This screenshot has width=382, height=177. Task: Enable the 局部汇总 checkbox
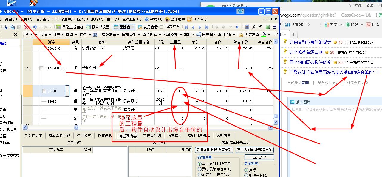click(x=161, y=27)
